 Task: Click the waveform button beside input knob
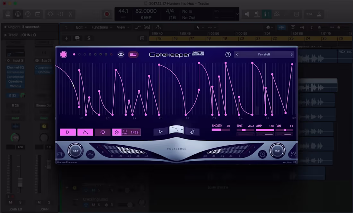click(90, 155)
